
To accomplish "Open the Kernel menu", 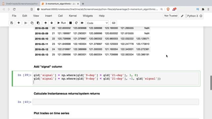I will pos(73,16).
